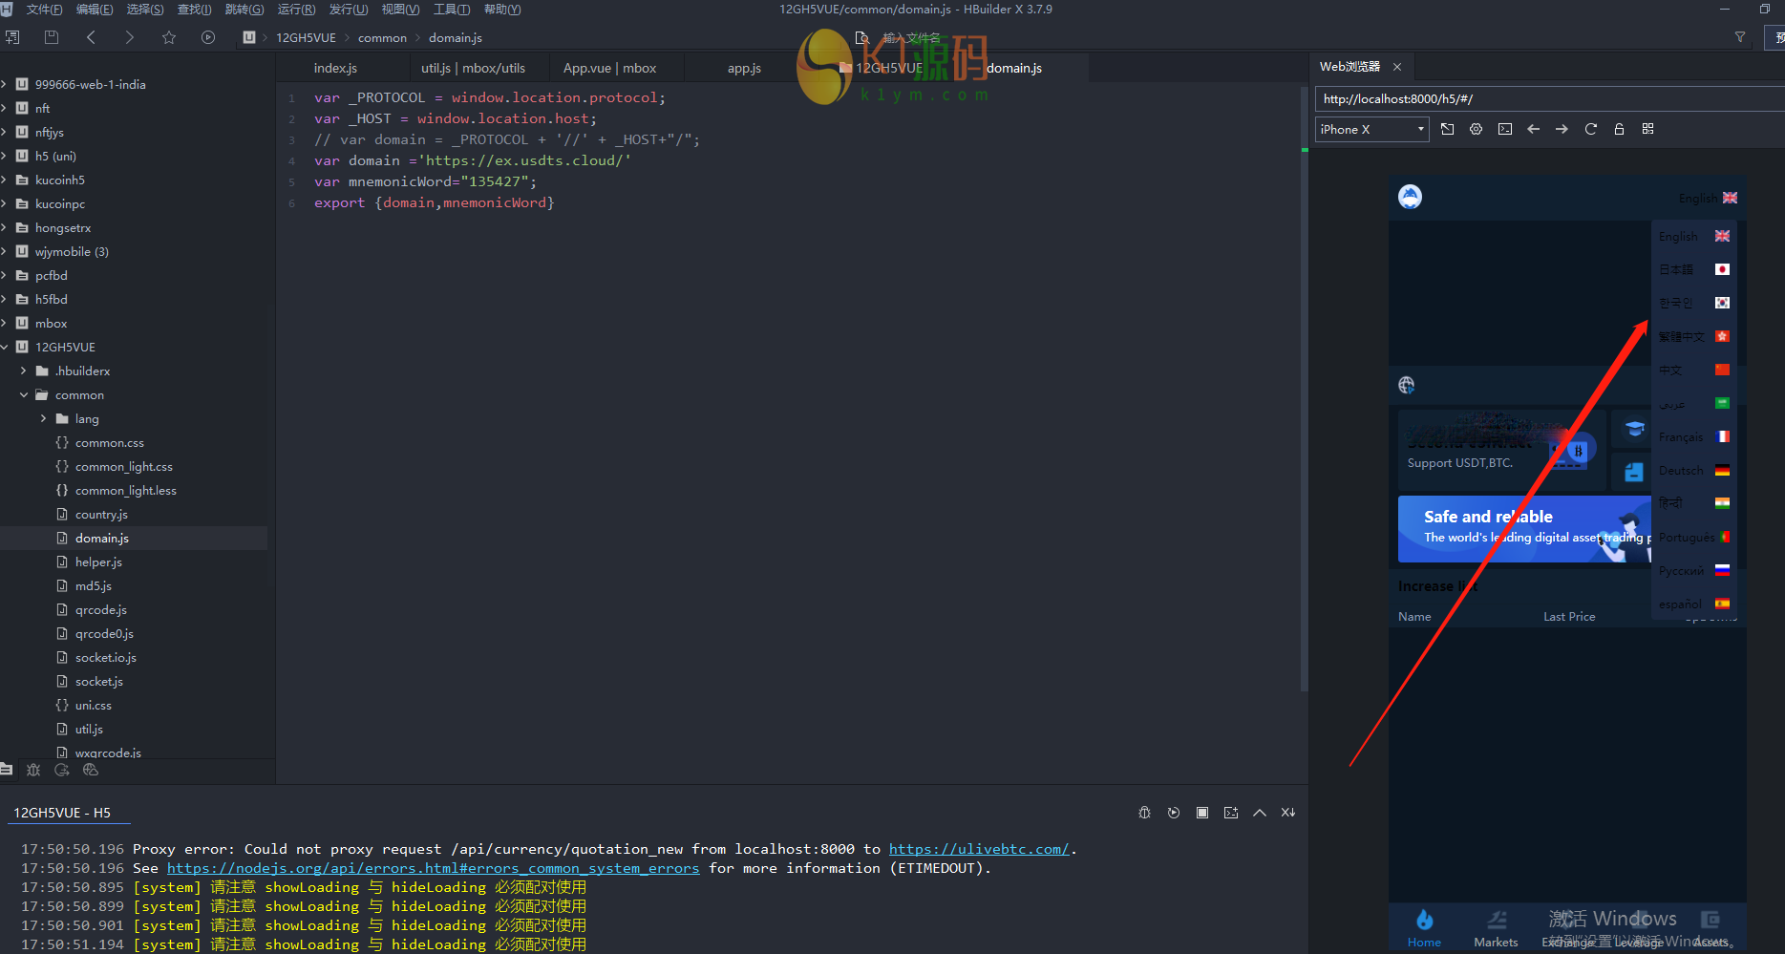Expand the .hbuilderx folder
1785x954 pixels.
tap(23, 371)
